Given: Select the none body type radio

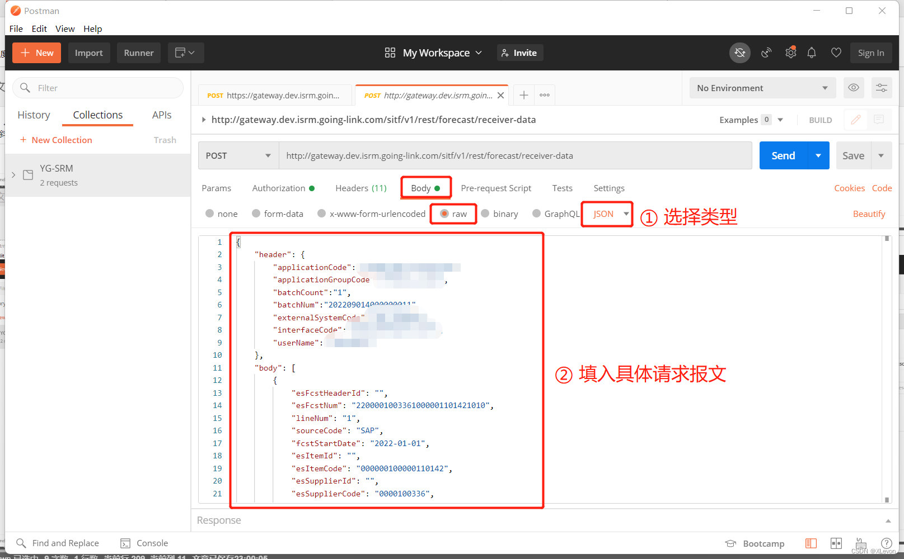Looking at the screenshot, I should pyautogui.click(x=209, y=213).
